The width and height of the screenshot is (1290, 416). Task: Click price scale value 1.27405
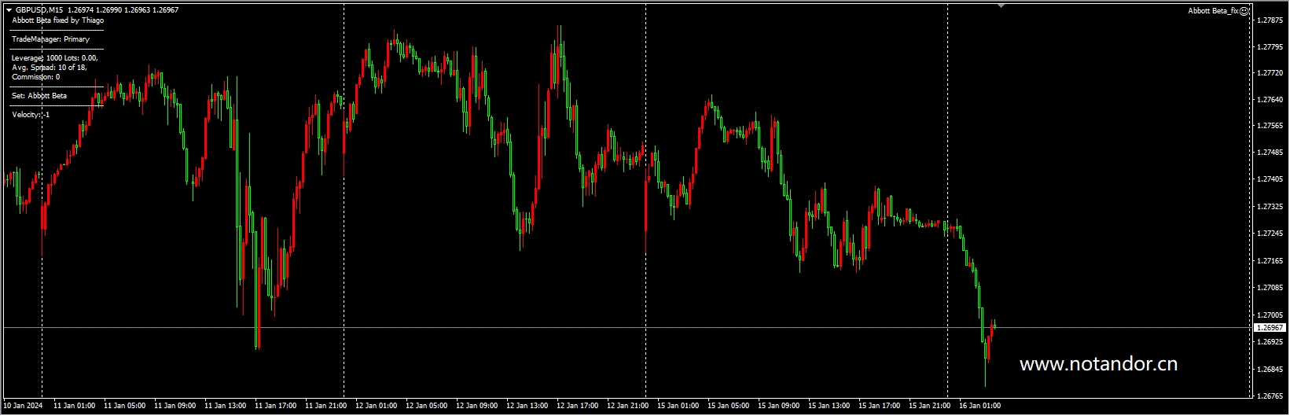[1270, 179]
